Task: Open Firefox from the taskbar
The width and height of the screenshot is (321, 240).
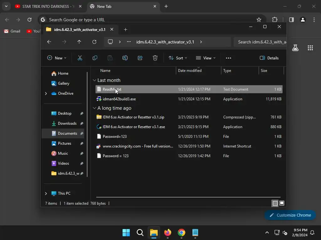Action: pos(168,232)
